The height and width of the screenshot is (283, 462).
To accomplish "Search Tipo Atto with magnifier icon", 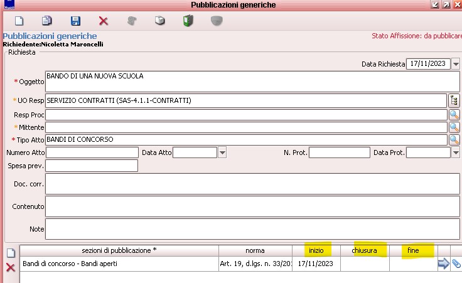I will click(x=454, y=139).
